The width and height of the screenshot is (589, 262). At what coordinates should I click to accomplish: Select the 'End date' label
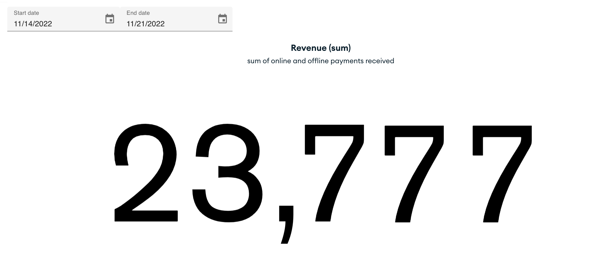click(x=138, y=13)
